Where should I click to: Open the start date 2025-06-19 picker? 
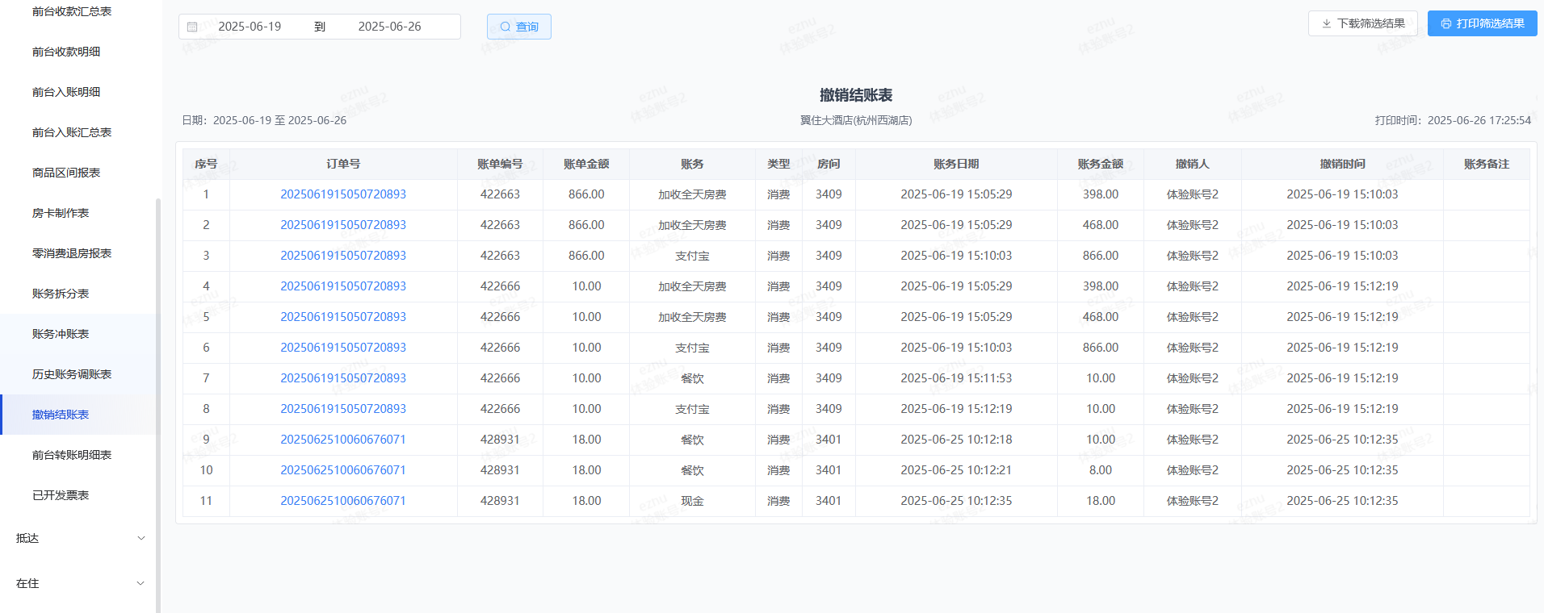pos(250,27)
